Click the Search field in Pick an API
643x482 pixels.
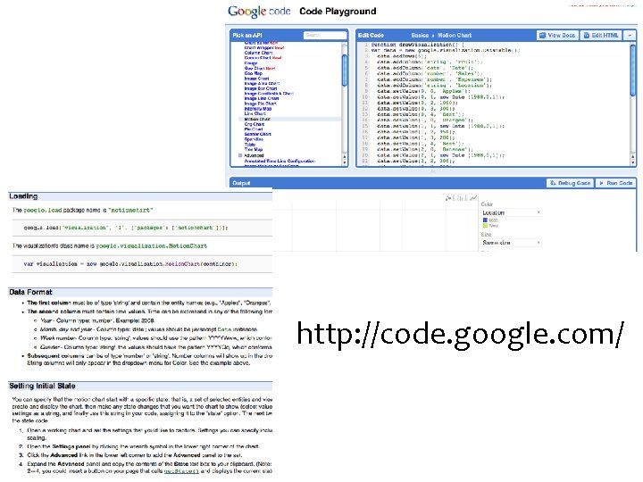pos(325,35)
